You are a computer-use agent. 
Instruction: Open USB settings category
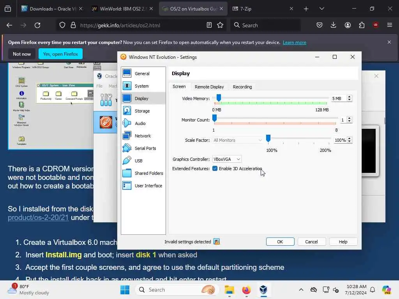click(x=143, y=161)
